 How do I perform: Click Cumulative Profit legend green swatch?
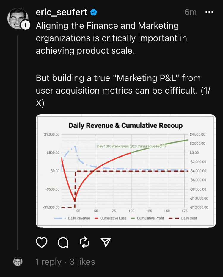tap(133, 218)
